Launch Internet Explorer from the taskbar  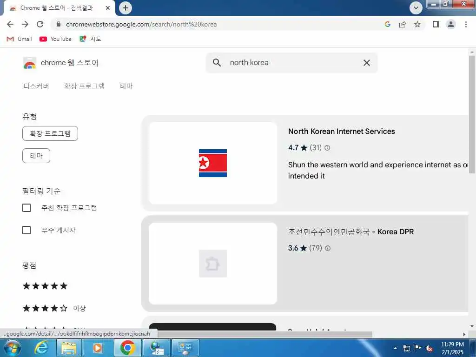(x=41, y=348)
